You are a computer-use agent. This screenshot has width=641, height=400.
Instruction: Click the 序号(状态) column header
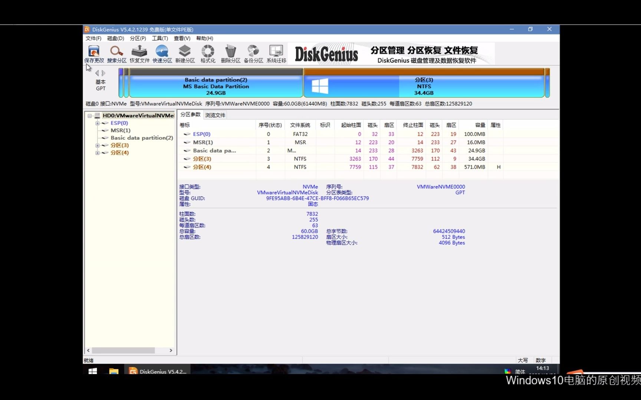click(270, 125)
